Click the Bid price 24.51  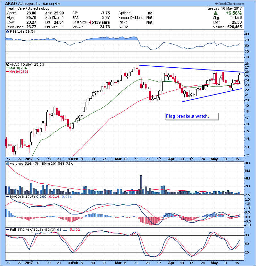tap(59, 22)
